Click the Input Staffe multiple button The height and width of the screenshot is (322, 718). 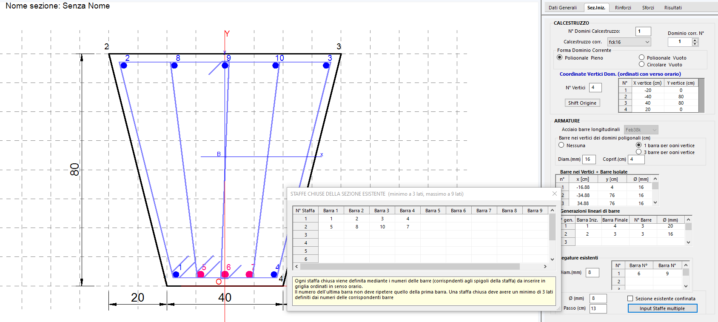click(662, 308)
